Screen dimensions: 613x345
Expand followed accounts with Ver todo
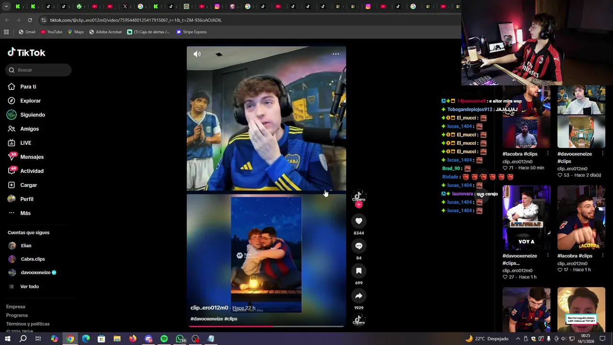click(x=29, y=287)
